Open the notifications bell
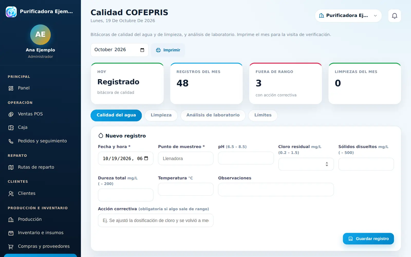Viewport: 411px width, 257px height. coord(395,16)
